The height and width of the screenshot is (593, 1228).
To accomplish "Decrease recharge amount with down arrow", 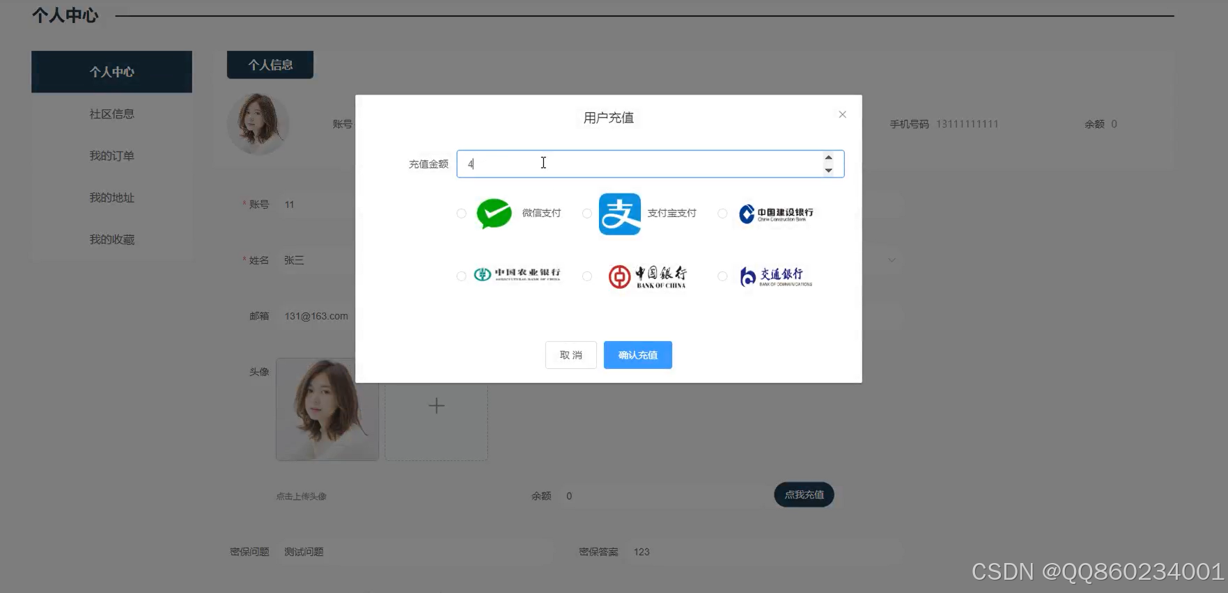I will [828, 170].
